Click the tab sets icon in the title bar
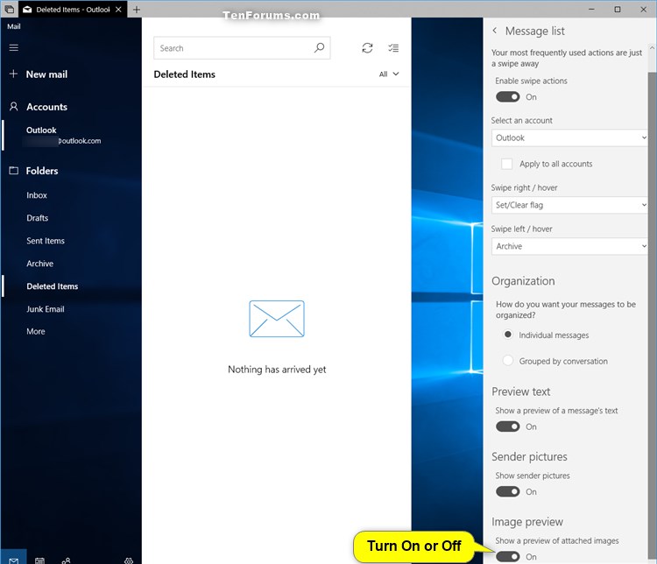The height and width of the screenshot is (564, 657). coord(10,10)
